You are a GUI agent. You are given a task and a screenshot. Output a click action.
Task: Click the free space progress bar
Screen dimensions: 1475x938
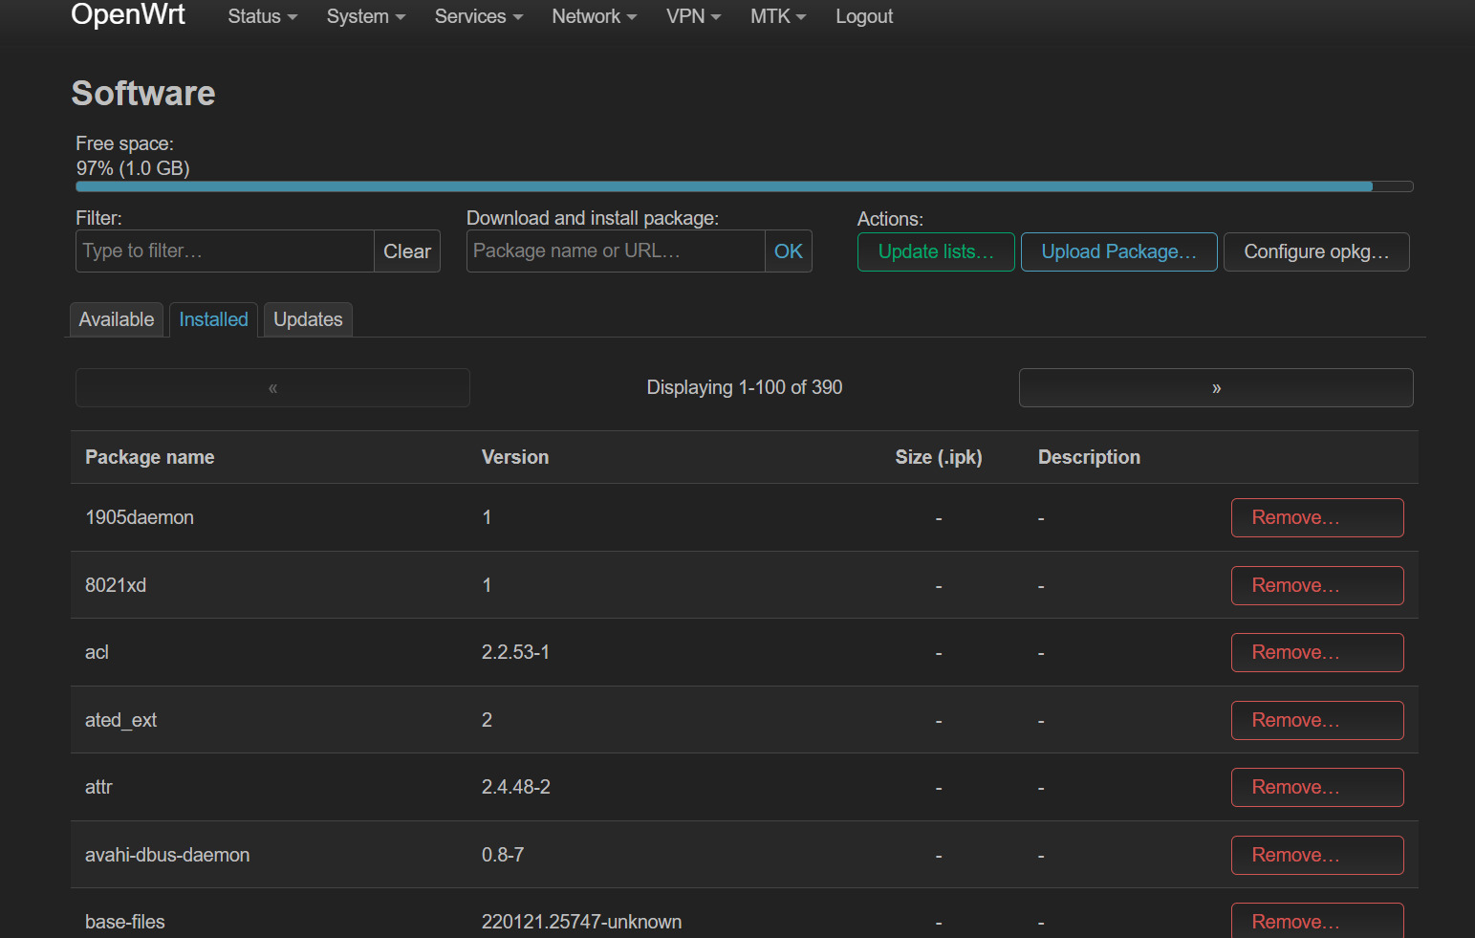tap(744, 186)
